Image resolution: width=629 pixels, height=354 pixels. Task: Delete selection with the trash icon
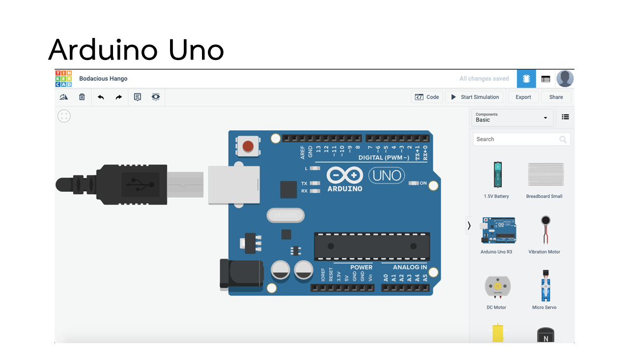[82, 97]
